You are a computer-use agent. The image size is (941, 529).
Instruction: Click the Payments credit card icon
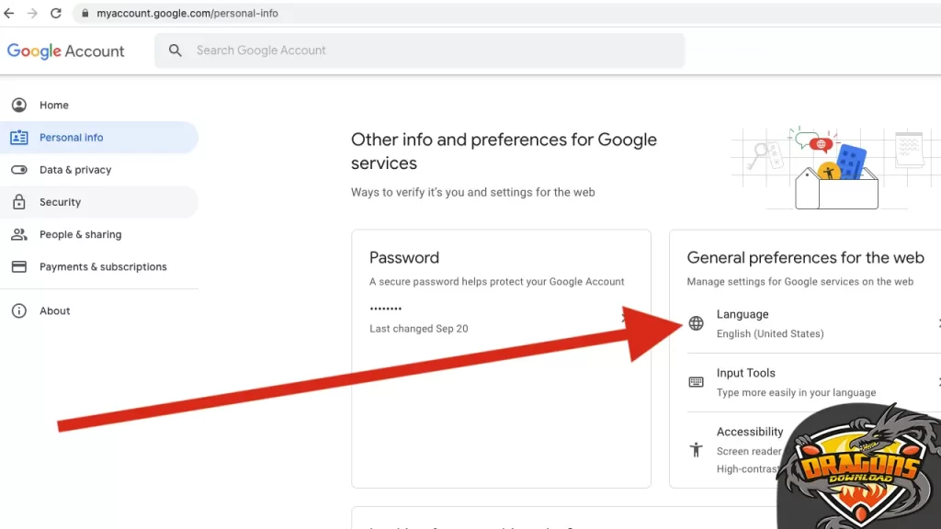[18, 267]
